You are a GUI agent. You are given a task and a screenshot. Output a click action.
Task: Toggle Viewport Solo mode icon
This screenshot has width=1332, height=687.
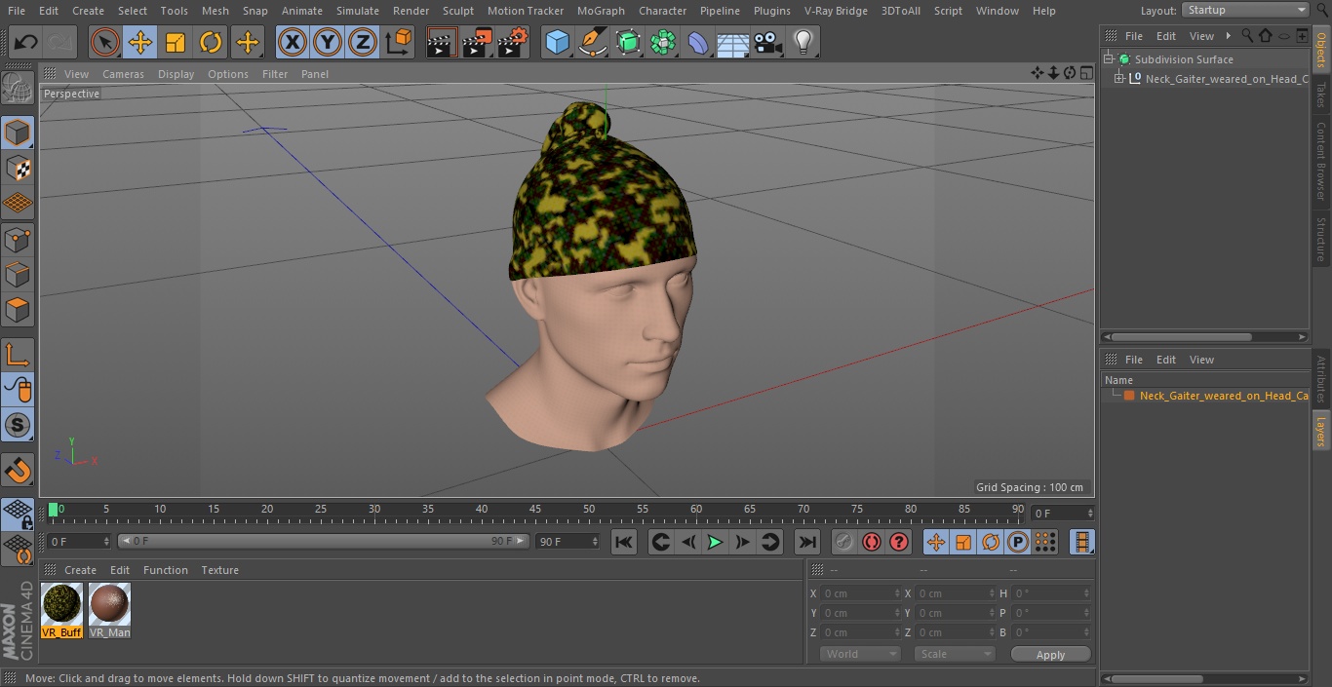[18, 425]
